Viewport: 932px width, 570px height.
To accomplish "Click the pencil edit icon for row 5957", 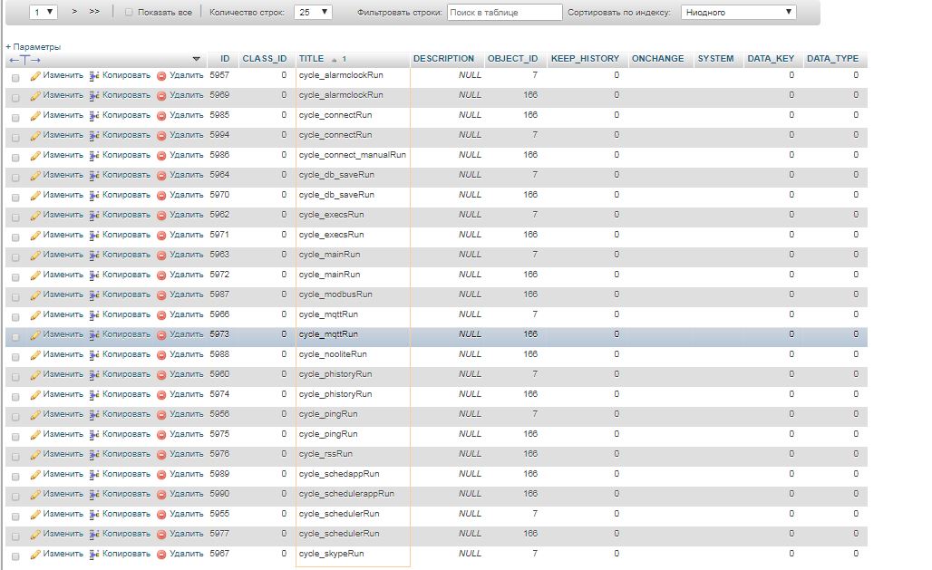I will pos(35,75).
